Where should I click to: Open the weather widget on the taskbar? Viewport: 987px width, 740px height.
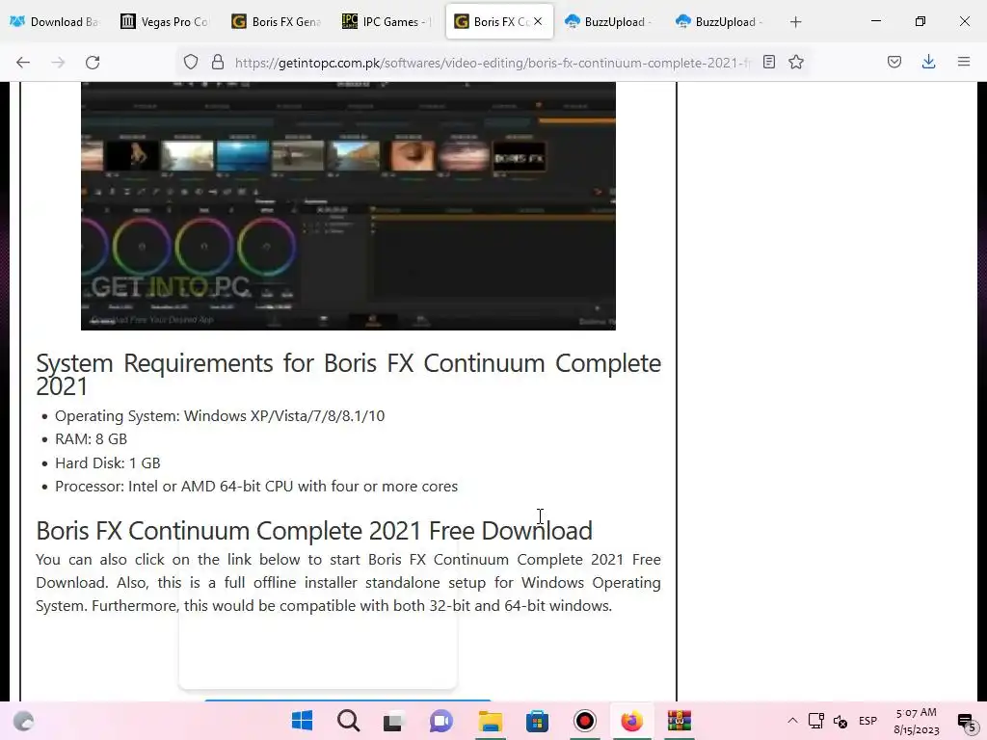pyautogui.click(x=24, y=721)
